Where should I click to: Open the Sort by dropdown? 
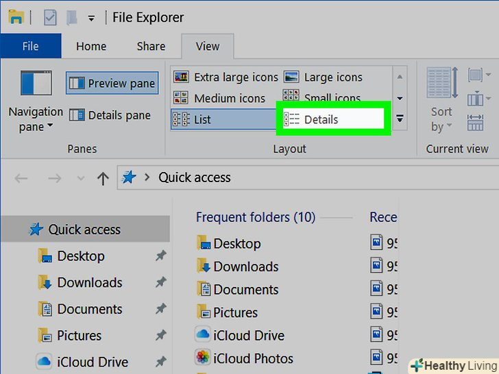[x=441, y=99]
